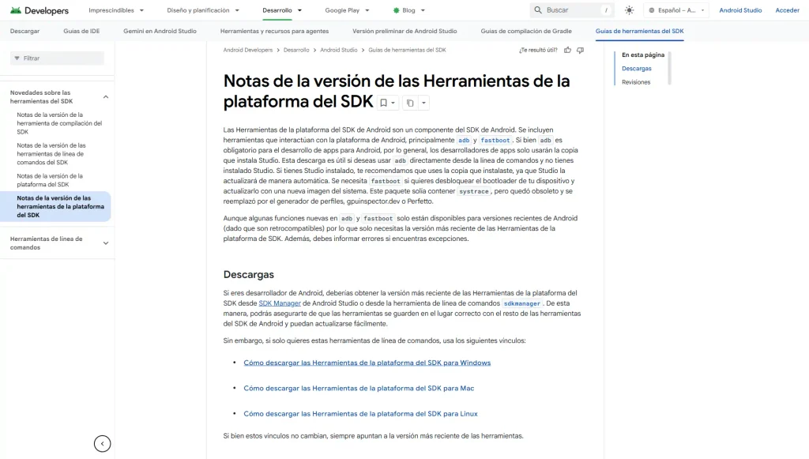Image resolution: width=809 pixels, height=459 pixels.
Task: Open the Español language selector
Action: [x=676, y=10]
